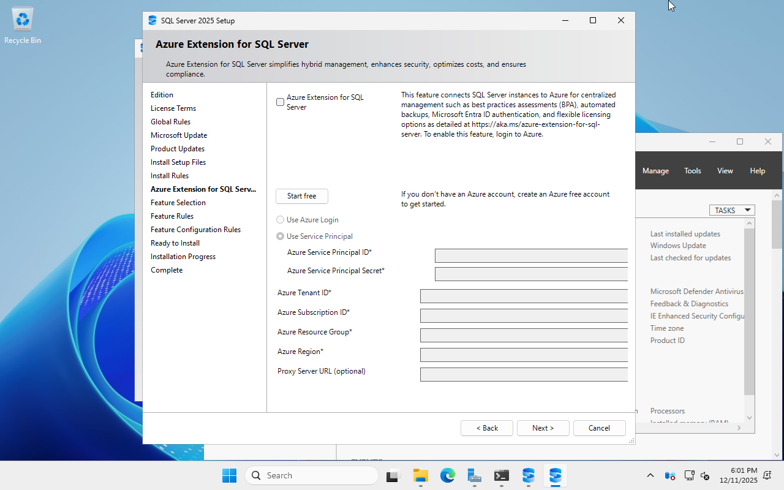This screenshot has height=490, width=784.
Task: Select the Use Azure Login radio button
Action: click(280, 219)
